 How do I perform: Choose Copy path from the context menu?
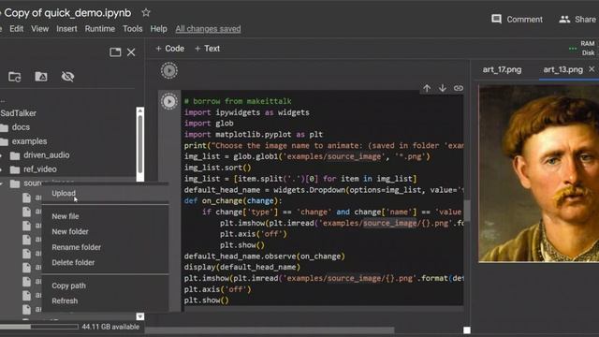(105, 286)
